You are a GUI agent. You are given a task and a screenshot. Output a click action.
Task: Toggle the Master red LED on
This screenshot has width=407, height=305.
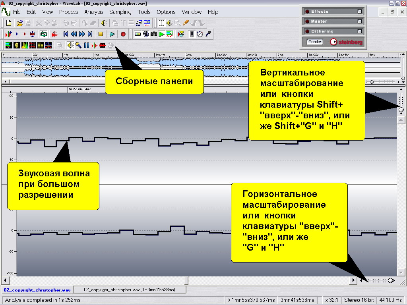pos(307,21)
